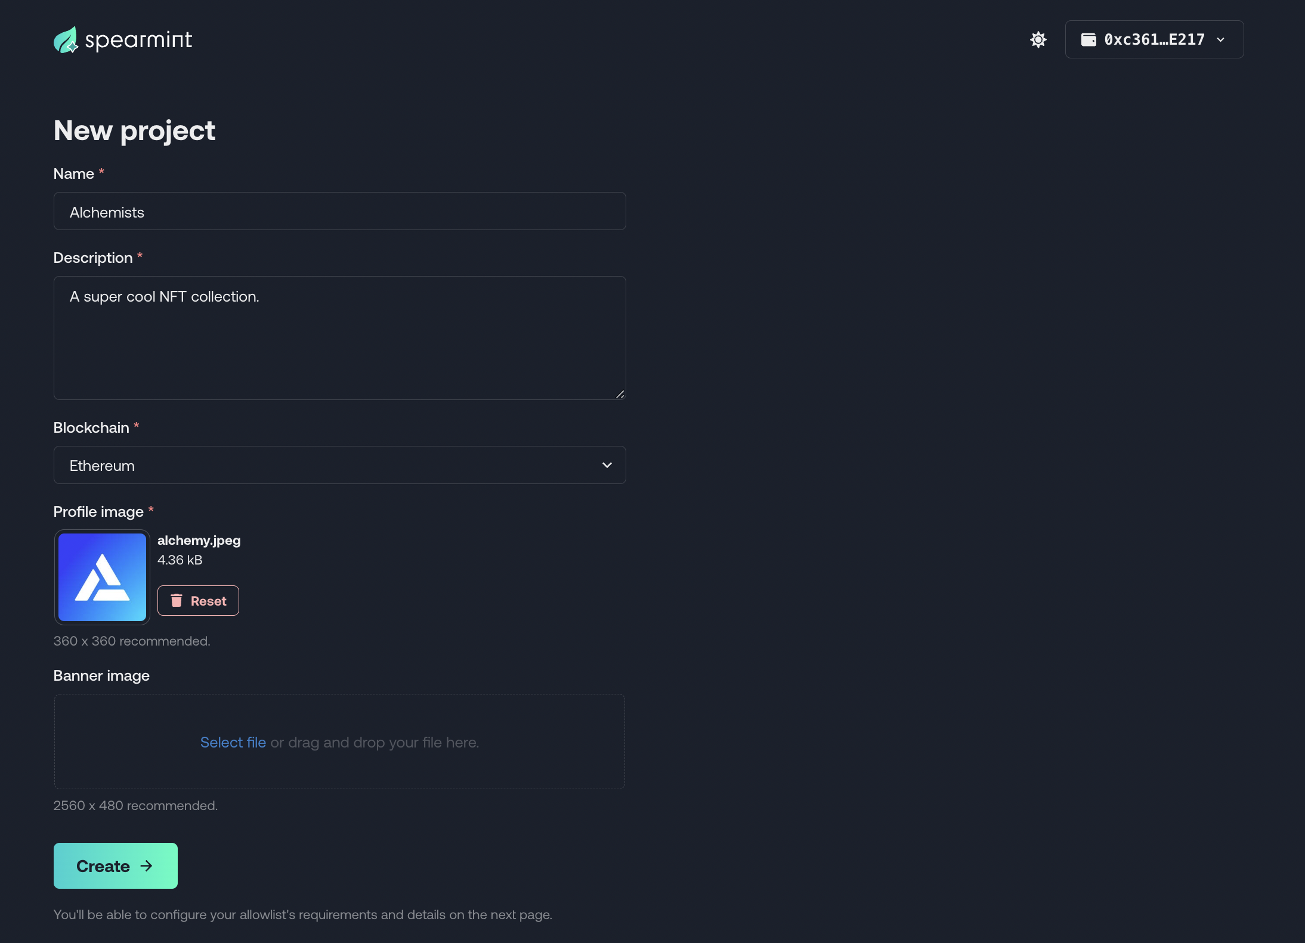Image resolution: width=1305 pixels, height=943 pixels.
Task: Click the spearmint wordmark text
Action: [138, 41]
